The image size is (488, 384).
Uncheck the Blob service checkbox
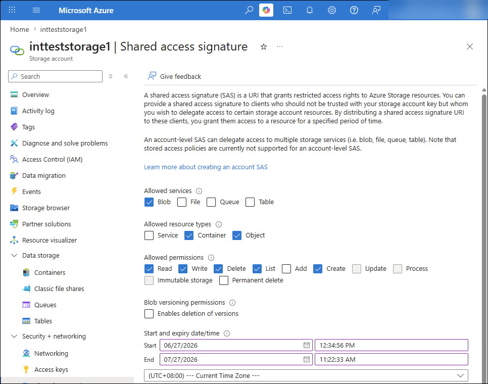pos(149,202)
